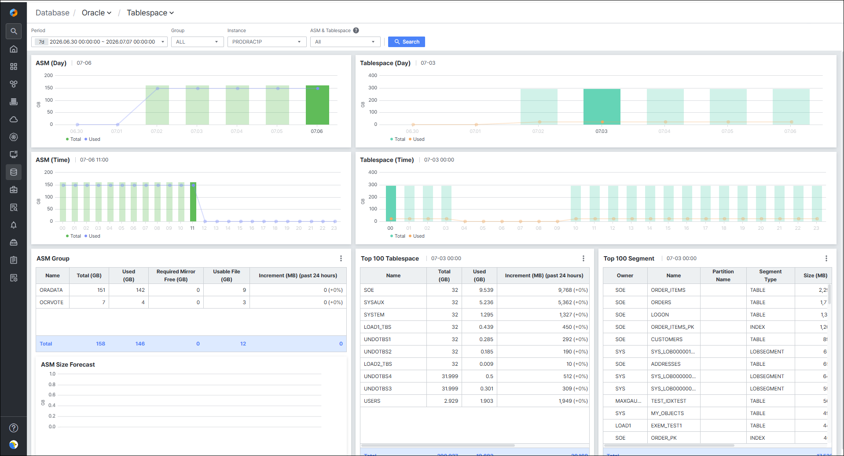Open the Oracle breadcrumb menu
Screen dimensions: 844x456
[x=96, y=13]
